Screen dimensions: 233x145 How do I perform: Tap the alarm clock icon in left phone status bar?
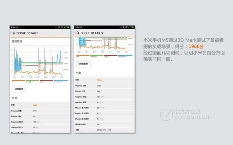pyautogui.click(x=62, y=28)
